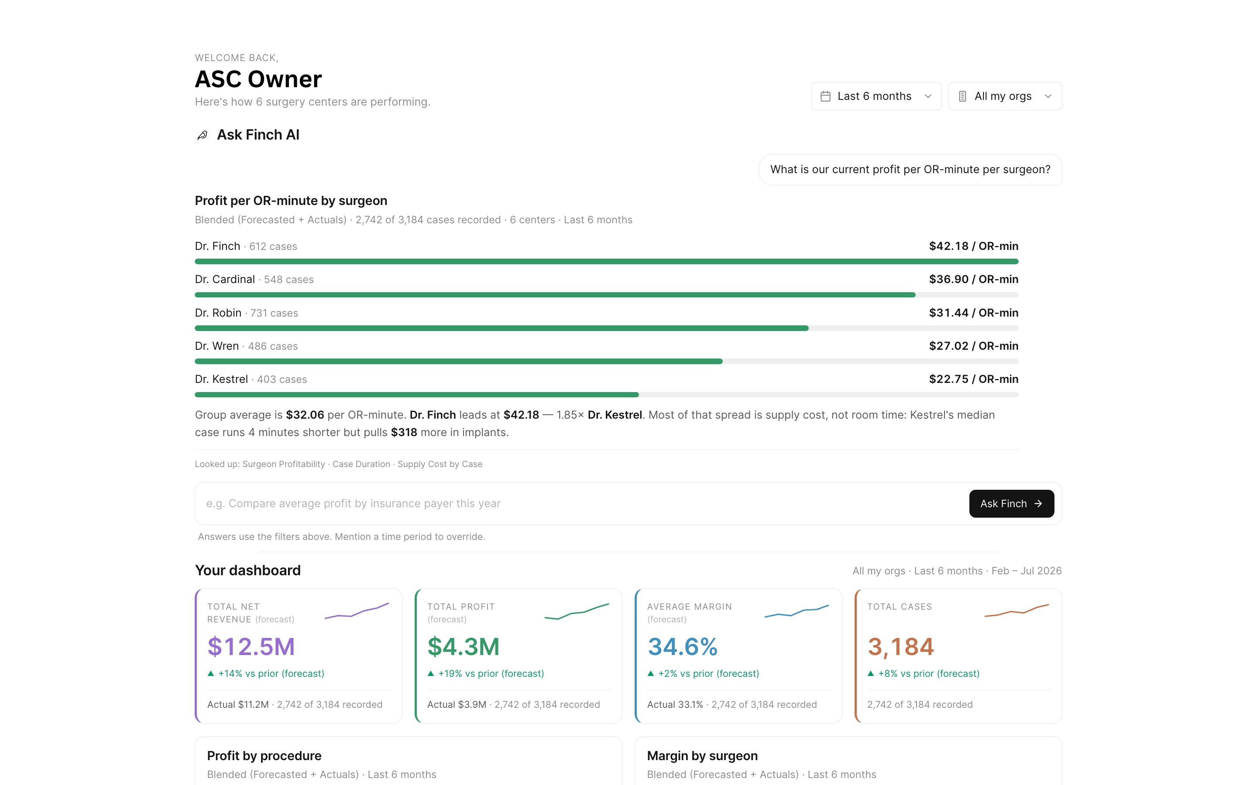This screenshot has width=1257, height=785.
Task: Click the $31.44 / OR-min value
Action: tap(973, 313)
